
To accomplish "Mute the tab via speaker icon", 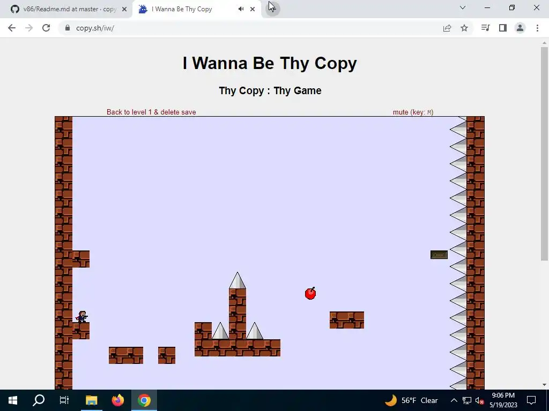I will [241, 9].
